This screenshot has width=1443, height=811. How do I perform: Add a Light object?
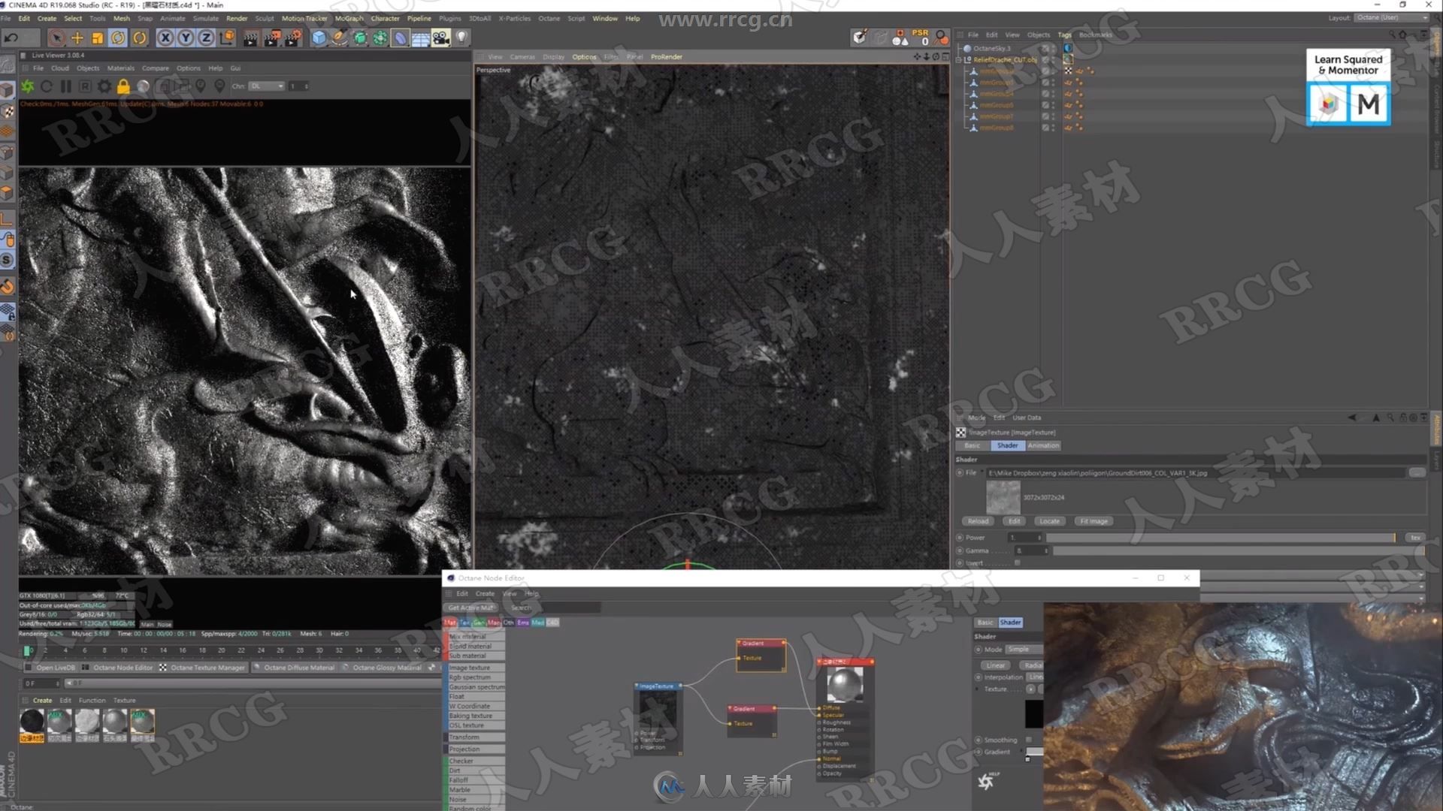click(x=461, y=38)
